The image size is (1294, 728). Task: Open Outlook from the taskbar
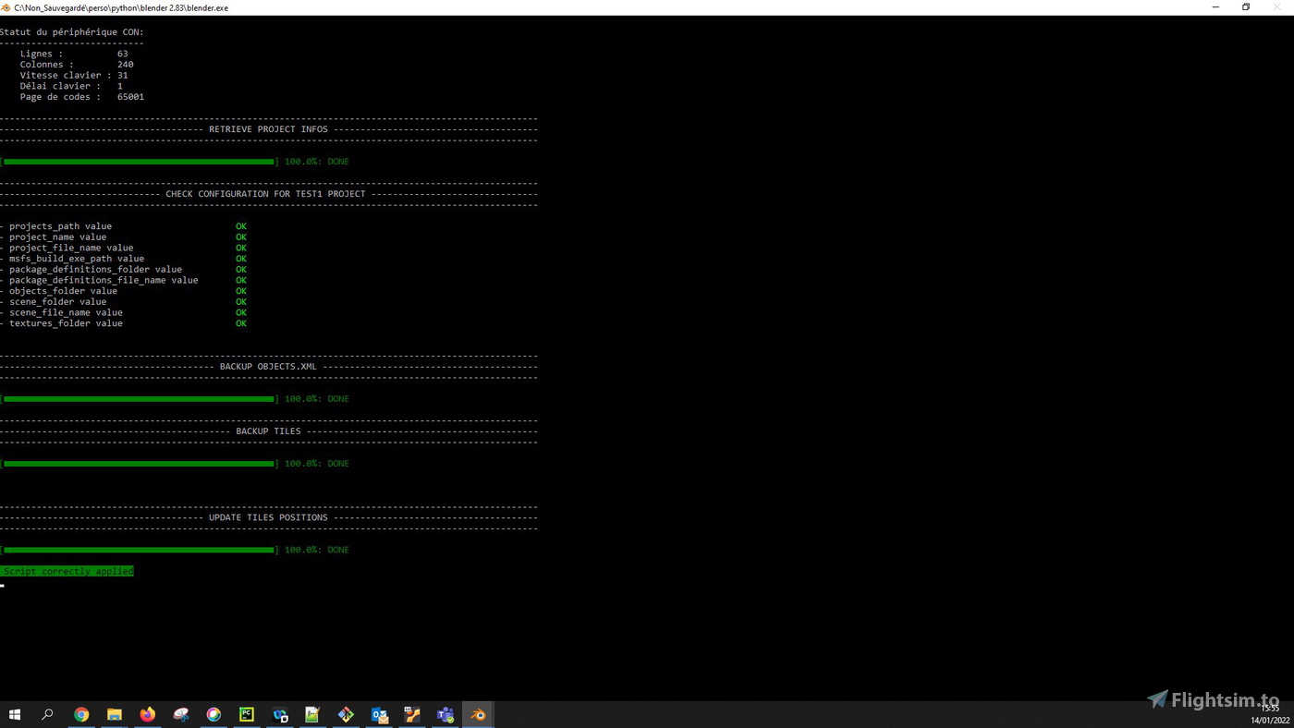pos(379,714)
